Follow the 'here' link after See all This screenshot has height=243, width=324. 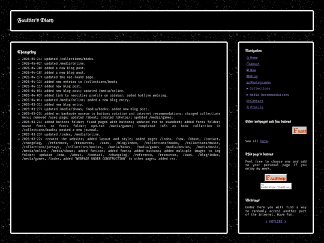coord(263,141)
